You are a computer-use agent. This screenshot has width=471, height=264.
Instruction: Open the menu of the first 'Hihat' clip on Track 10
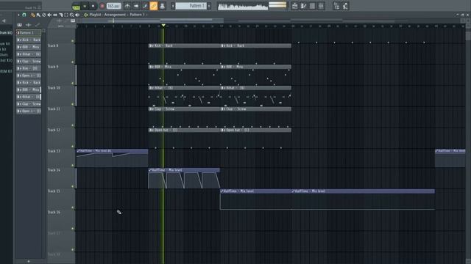coord(151,88)
